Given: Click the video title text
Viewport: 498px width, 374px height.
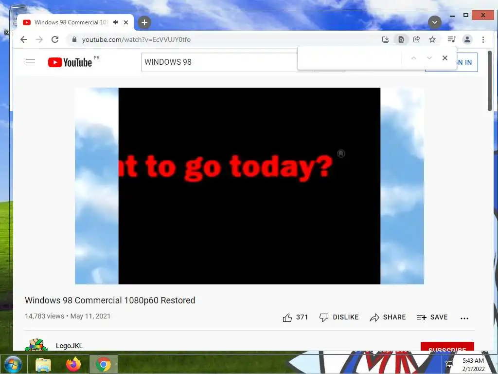Looking at the screenshot, I should click(x=110, y=300).
